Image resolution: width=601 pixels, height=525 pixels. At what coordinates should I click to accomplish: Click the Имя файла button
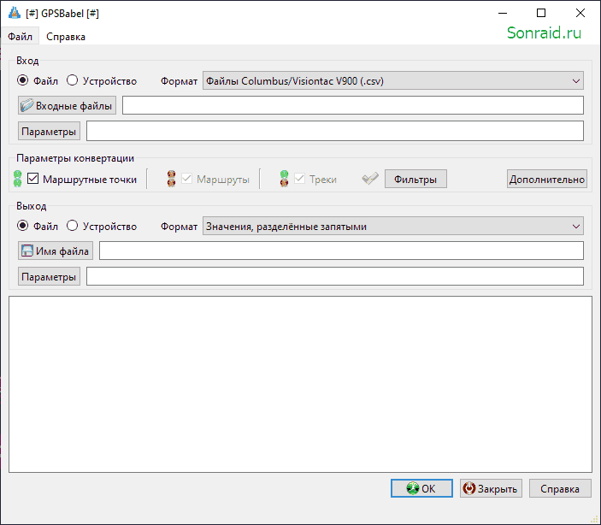56,251
